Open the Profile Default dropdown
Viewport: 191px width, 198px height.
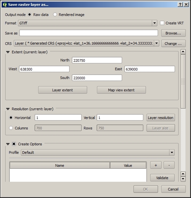98,152
